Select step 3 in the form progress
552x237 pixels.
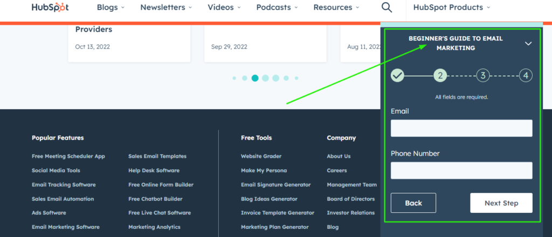point(483,75)
